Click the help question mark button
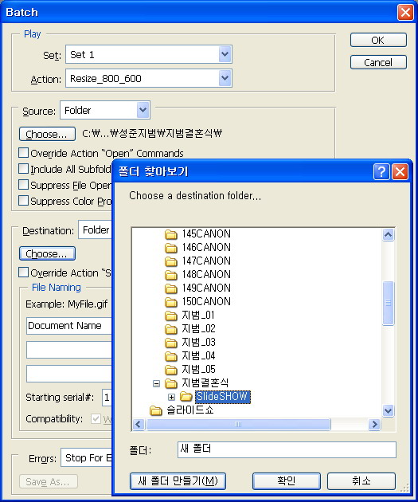 [381, 171]
